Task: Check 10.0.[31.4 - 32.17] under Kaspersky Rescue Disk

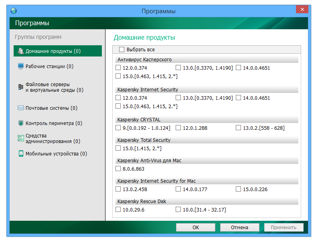Action: tap(178, 209)
